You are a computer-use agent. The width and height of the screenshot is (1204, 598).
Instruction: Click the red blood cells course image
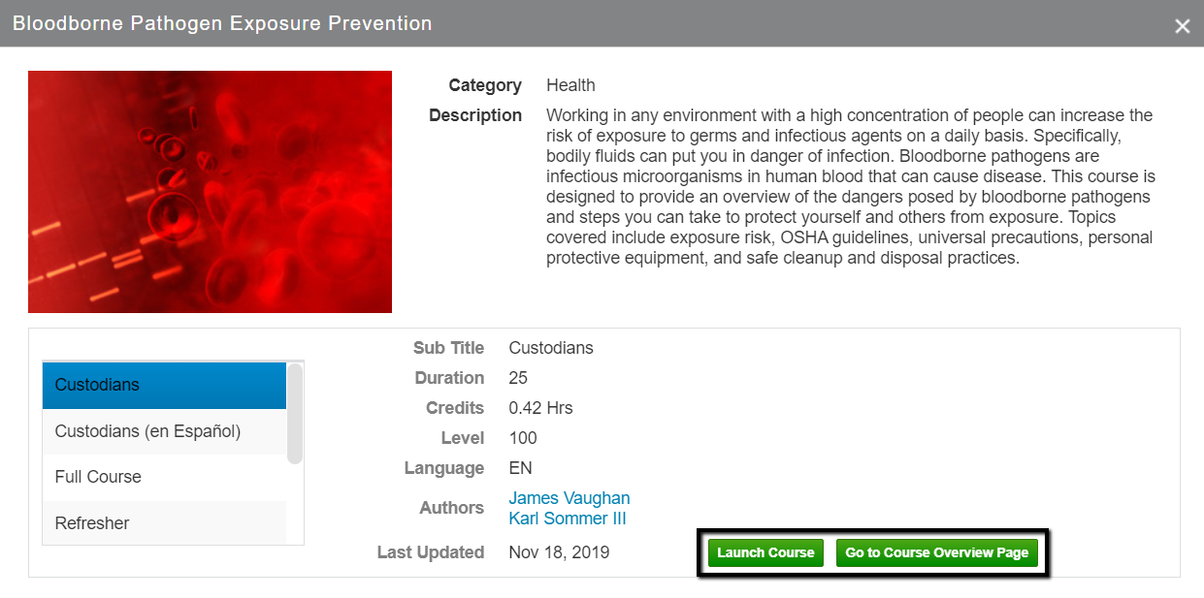210,192
